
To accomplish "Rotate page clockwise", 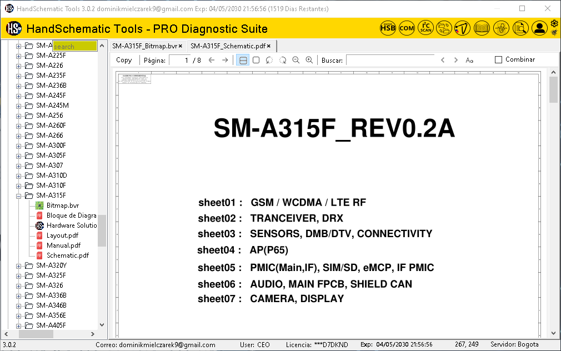I will pos(283,60).
